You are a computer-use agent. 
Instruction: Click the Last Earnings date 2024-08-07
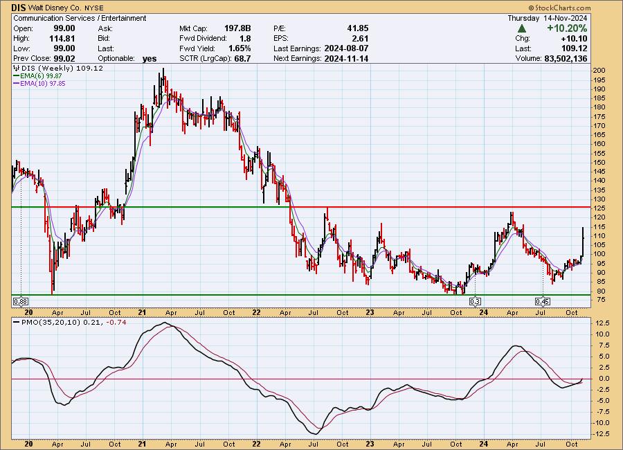click(x=347, y=48)
